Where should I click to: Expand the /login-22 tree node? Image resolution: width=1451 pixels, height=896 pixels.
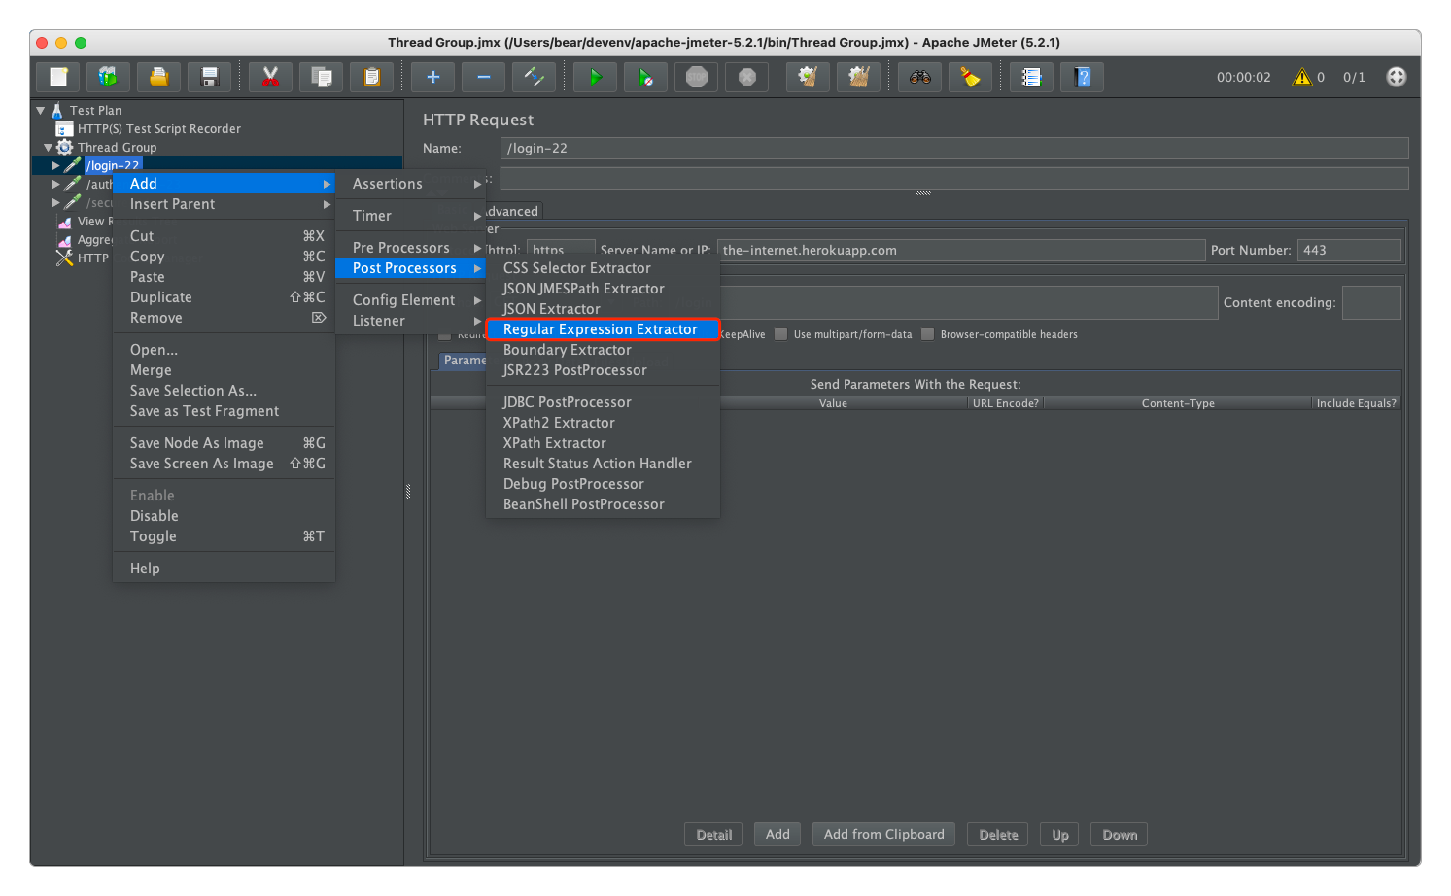[55, 165]
